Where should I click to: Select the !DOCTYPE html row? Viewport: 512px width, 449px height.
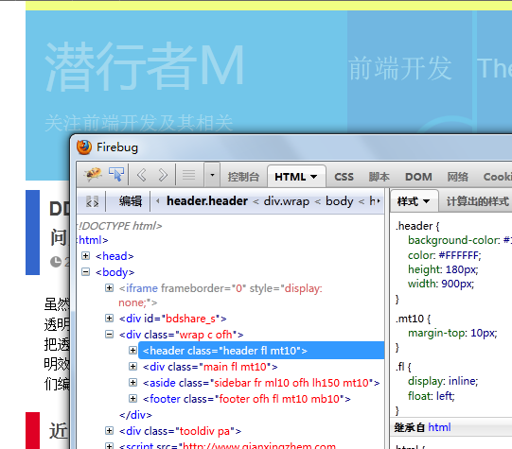pos(120,226)
